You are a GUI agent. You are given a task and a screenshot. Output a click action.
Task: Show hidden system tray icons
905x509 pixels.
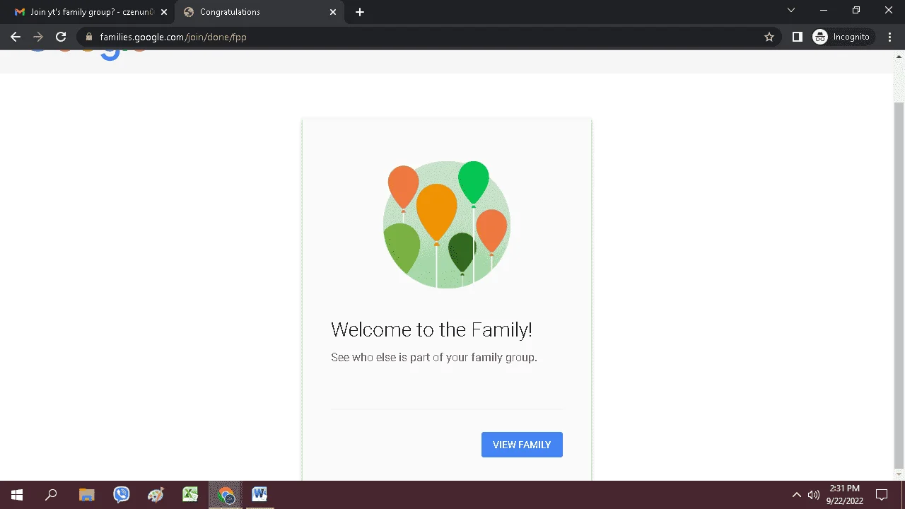797,495
